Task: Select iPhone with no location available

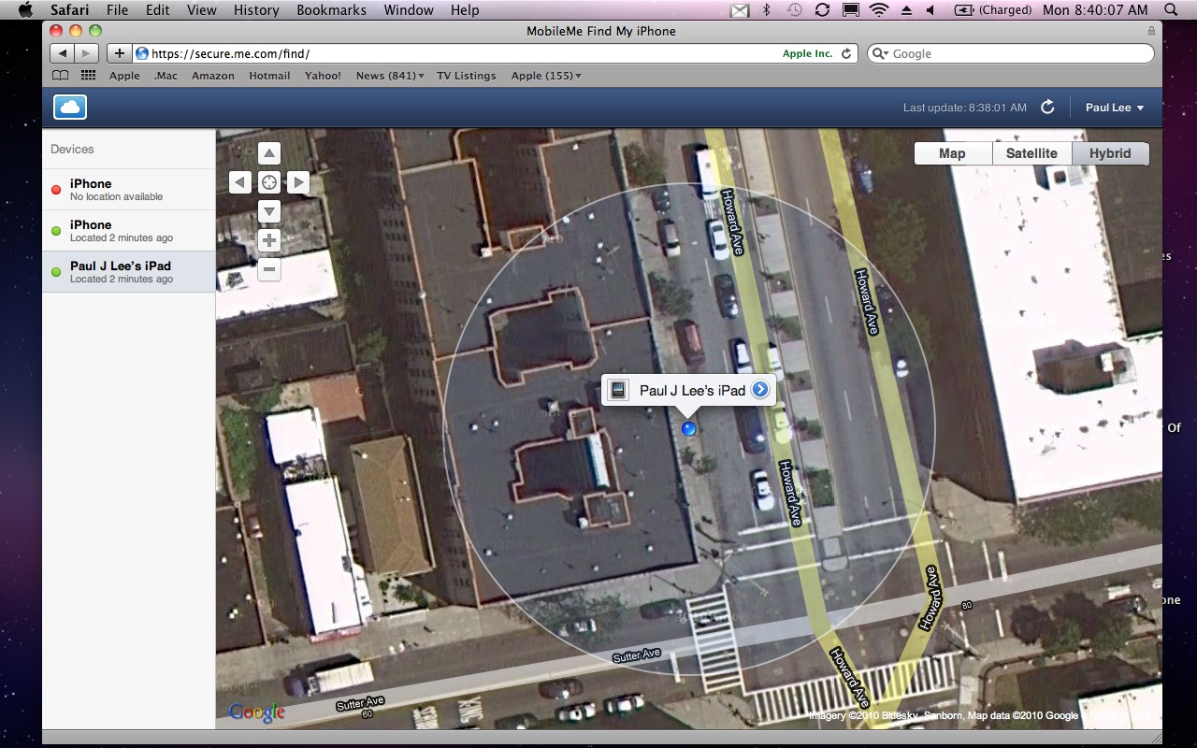Action: (129, 190)
